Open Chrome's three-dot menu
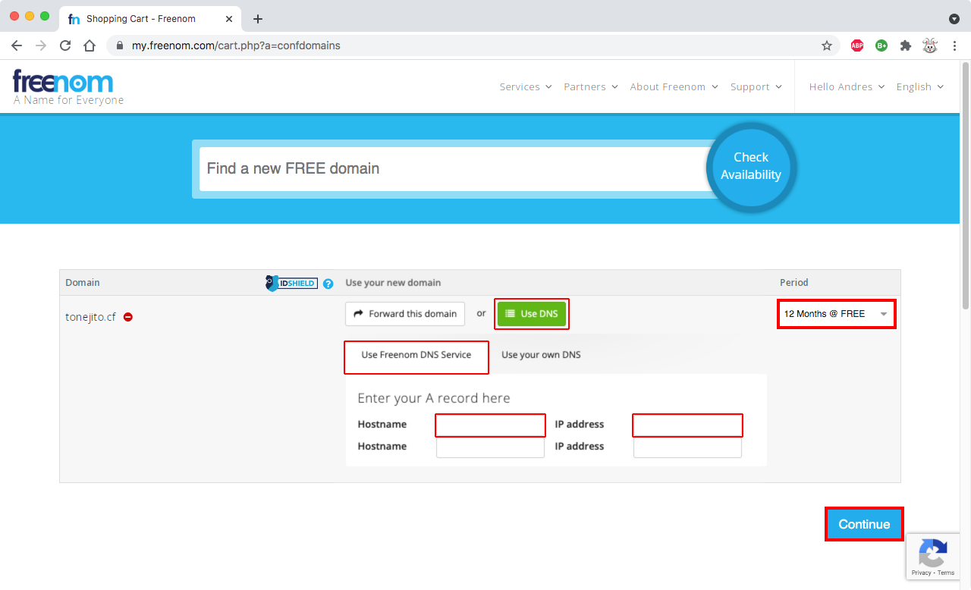This screenshot has height=590, width=971. 954,46
